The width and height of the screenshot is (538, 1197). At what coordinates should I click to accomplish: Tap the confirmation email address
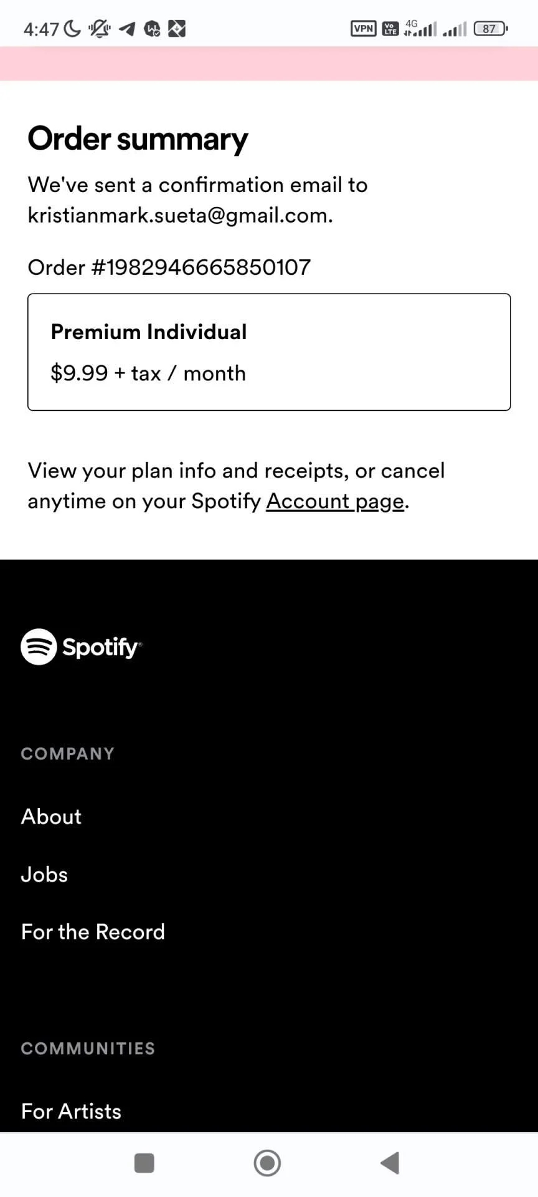(181, 216)
